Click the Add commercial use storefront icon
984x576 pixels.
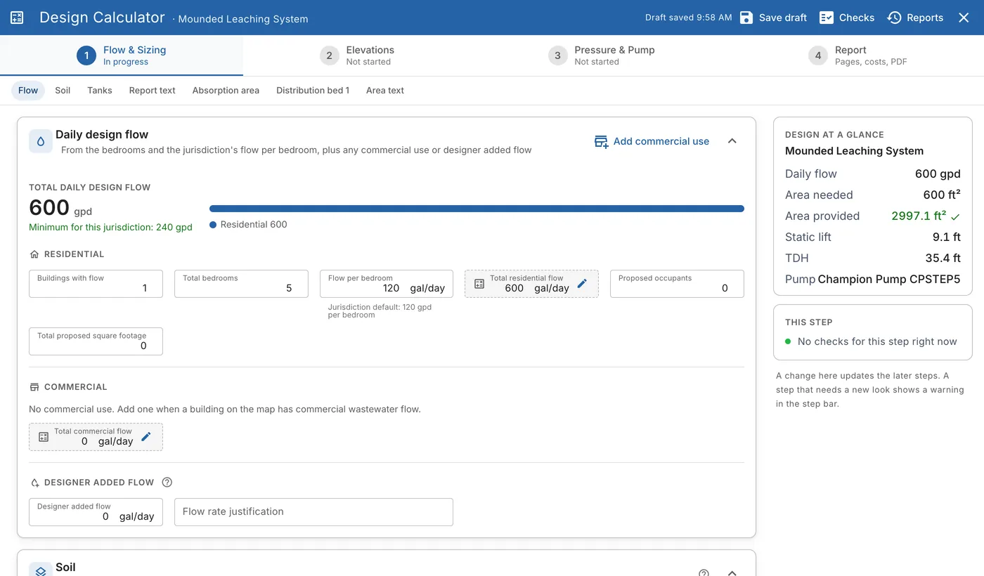(601, 141)
